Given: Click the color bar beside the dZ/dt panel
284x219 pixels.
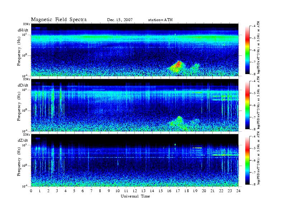Looking at the screenshot, I should [247, 160].
